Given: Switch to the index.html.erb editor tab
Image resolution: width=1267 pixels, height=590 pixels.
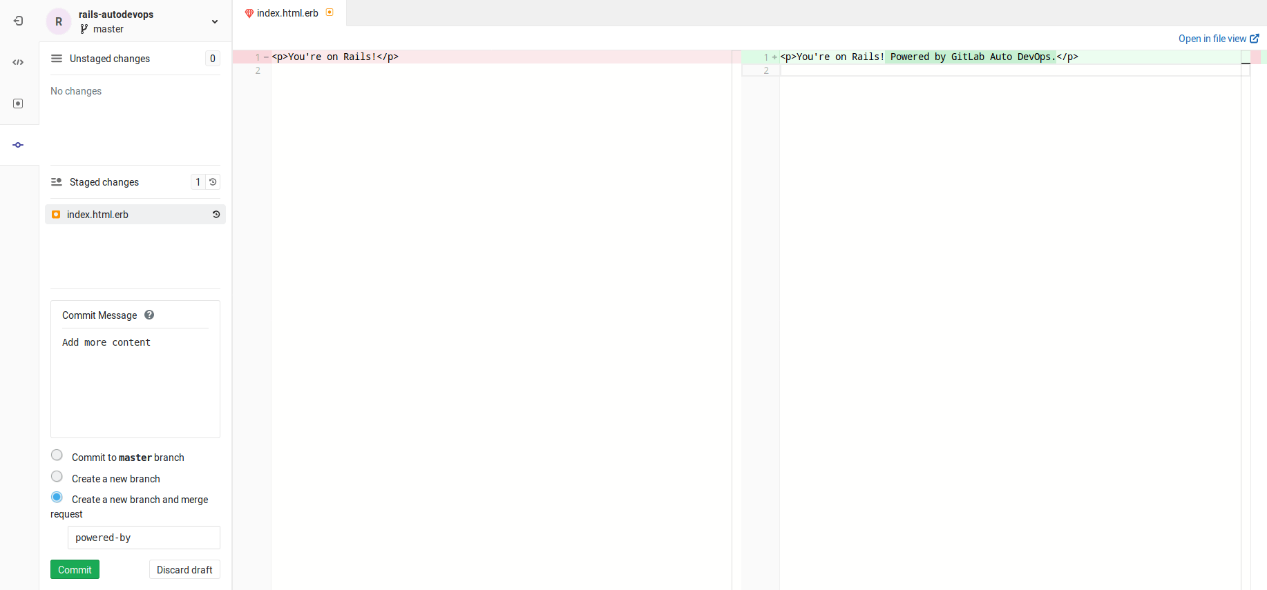Looking at the screenshot, I should (x=287, y=13).
